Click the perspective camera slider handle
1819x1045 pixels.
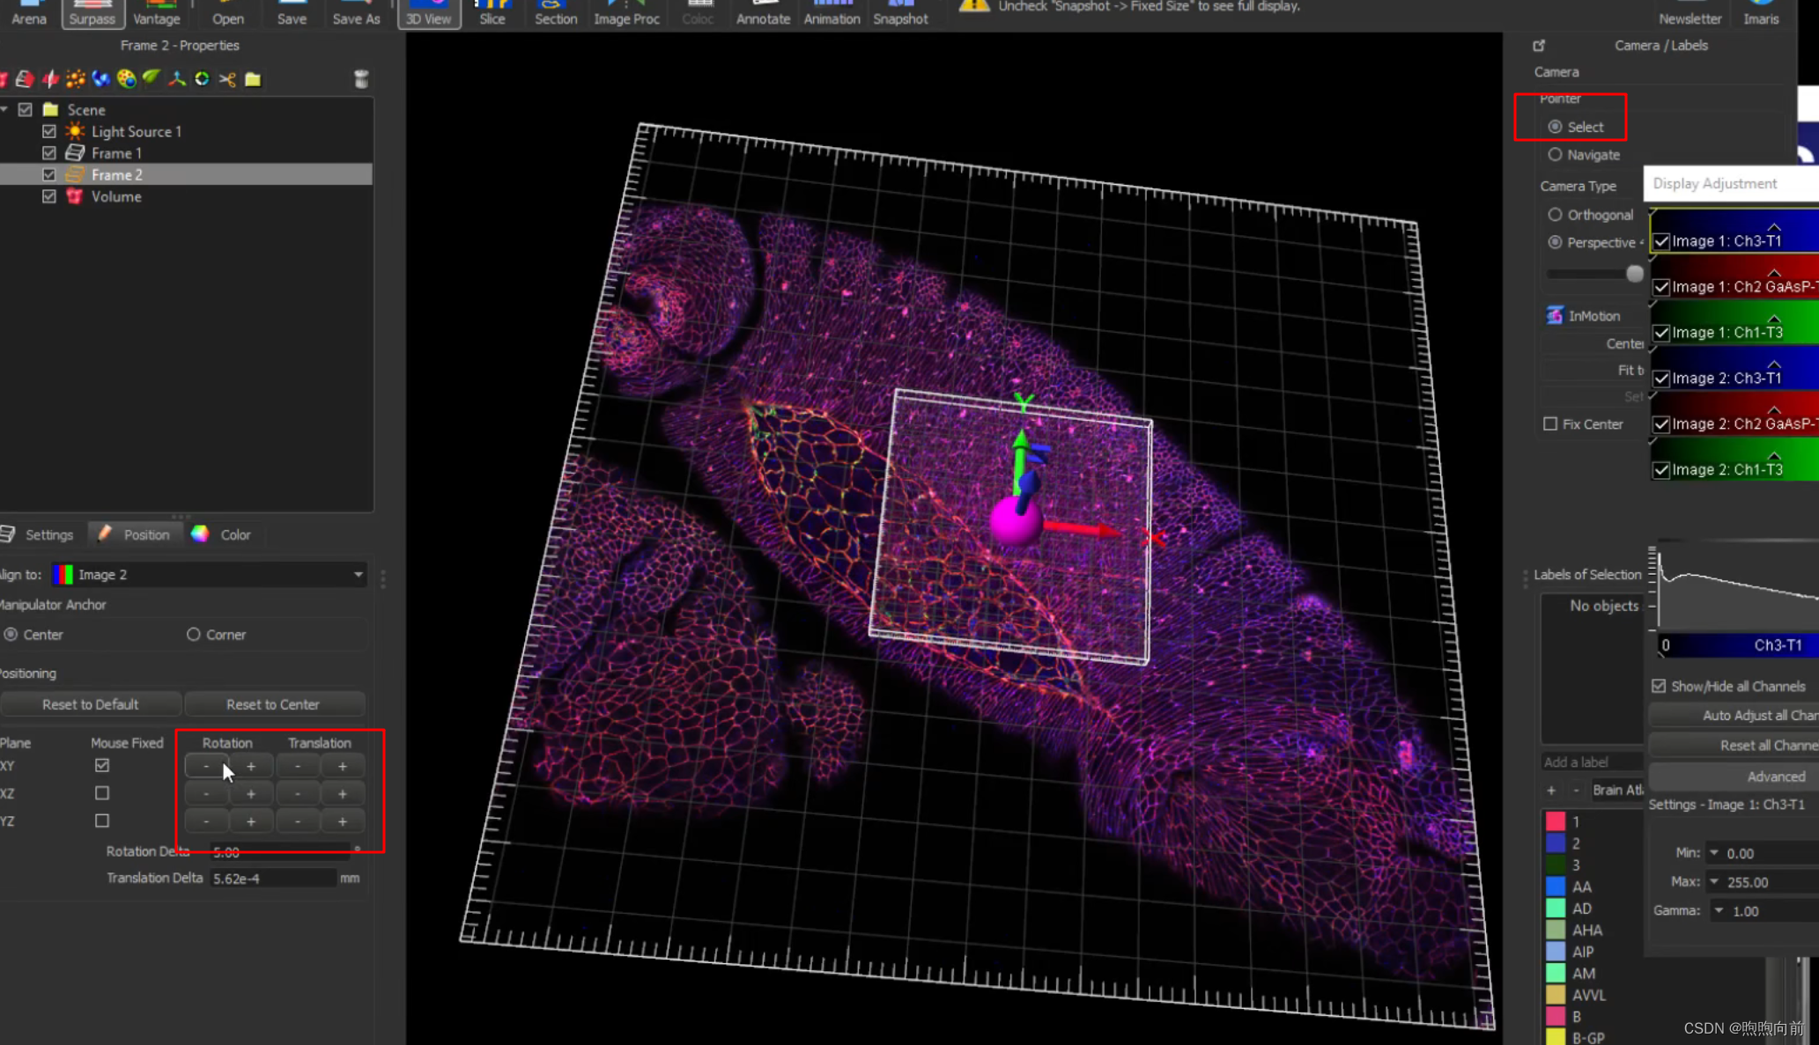(x=1634, y=274)
